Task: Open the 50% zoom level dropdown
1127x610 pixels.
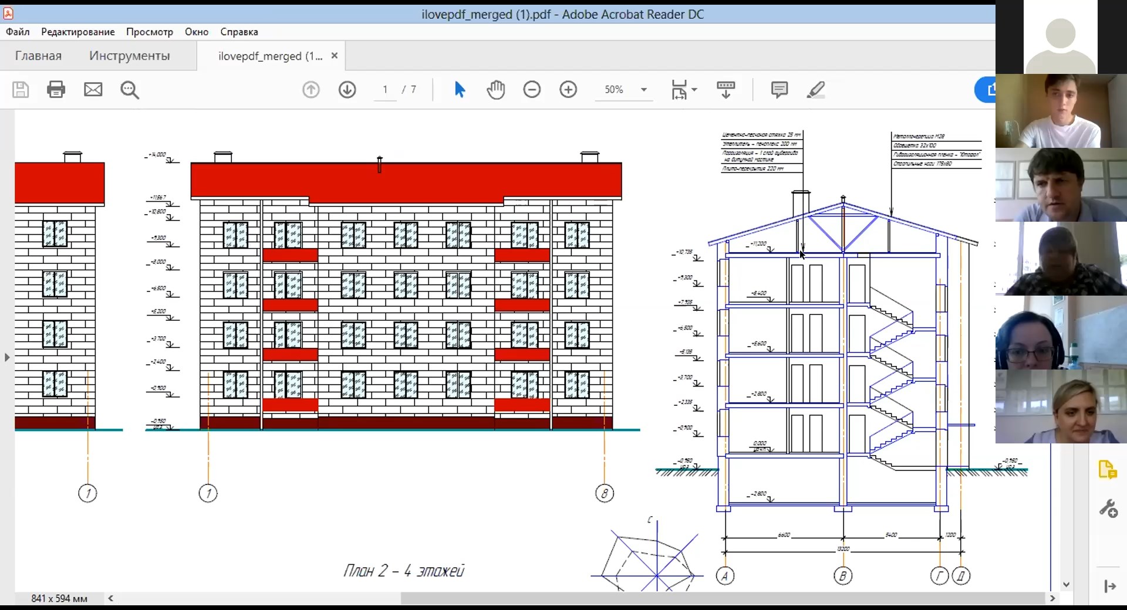Action: coord(644,90)
